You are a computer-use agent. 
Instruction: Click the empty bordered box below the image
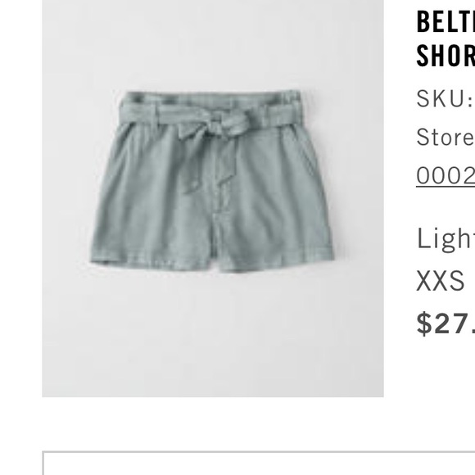[x=259, y=464]
